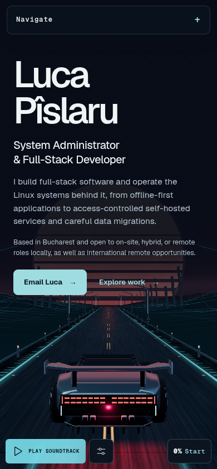Viewport: 217px width, 469px height.
Task: Click the Luca Pîslaru heading
Action: (66, 92)
